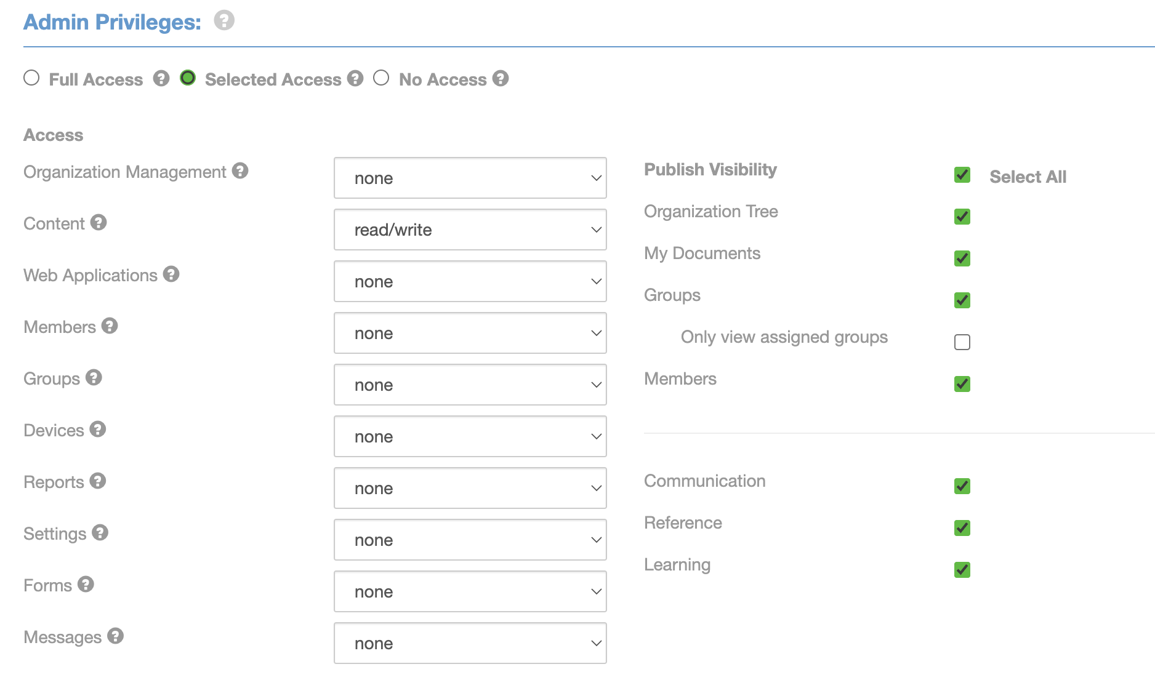
Task: Select the No Access radio button
Action: coord(381,78)
